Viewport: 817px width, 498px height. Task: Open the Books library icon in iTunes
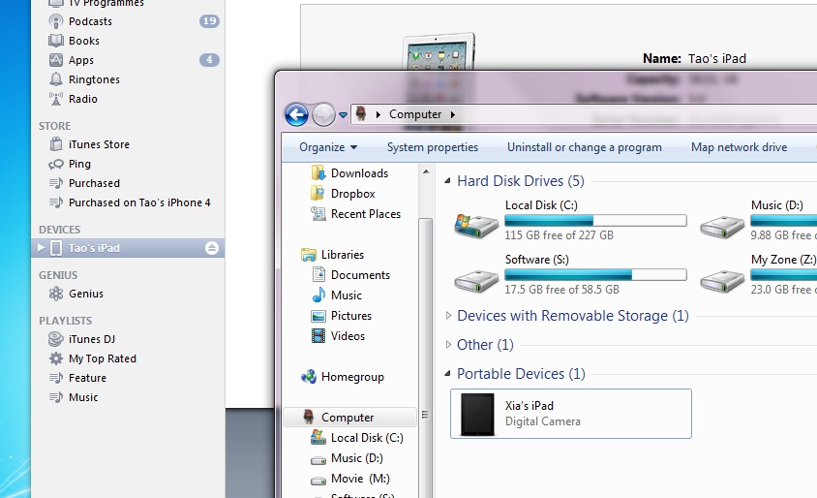pos(56,41)
